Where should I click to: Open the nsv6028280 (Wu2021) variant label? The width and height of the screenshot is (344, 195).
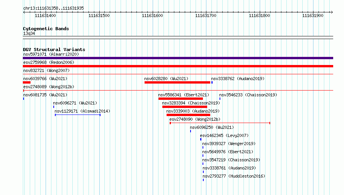[x=166, y=79]
